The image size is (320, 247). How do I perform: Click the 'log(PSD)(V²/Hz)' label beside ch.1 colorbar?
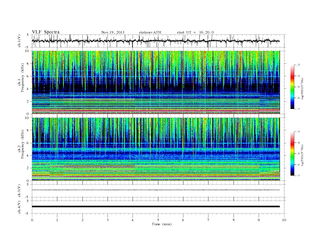pos(302,88)
